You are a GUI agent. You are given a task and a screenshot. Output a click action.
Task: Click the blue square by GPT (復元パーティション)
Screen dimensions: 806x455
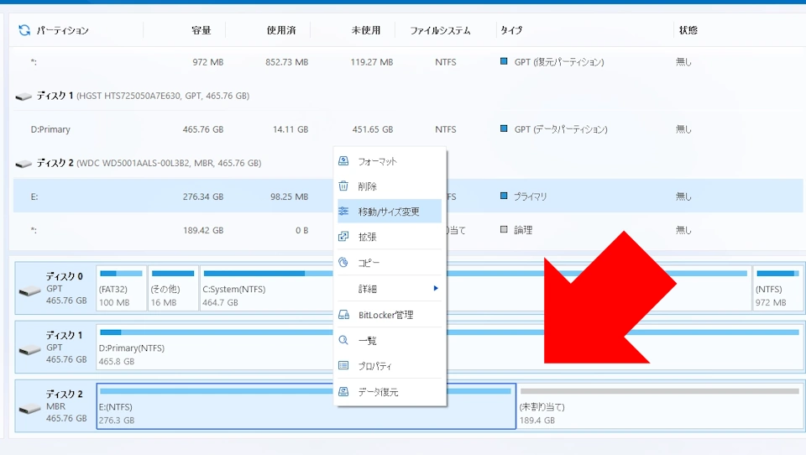pos(504,61)
